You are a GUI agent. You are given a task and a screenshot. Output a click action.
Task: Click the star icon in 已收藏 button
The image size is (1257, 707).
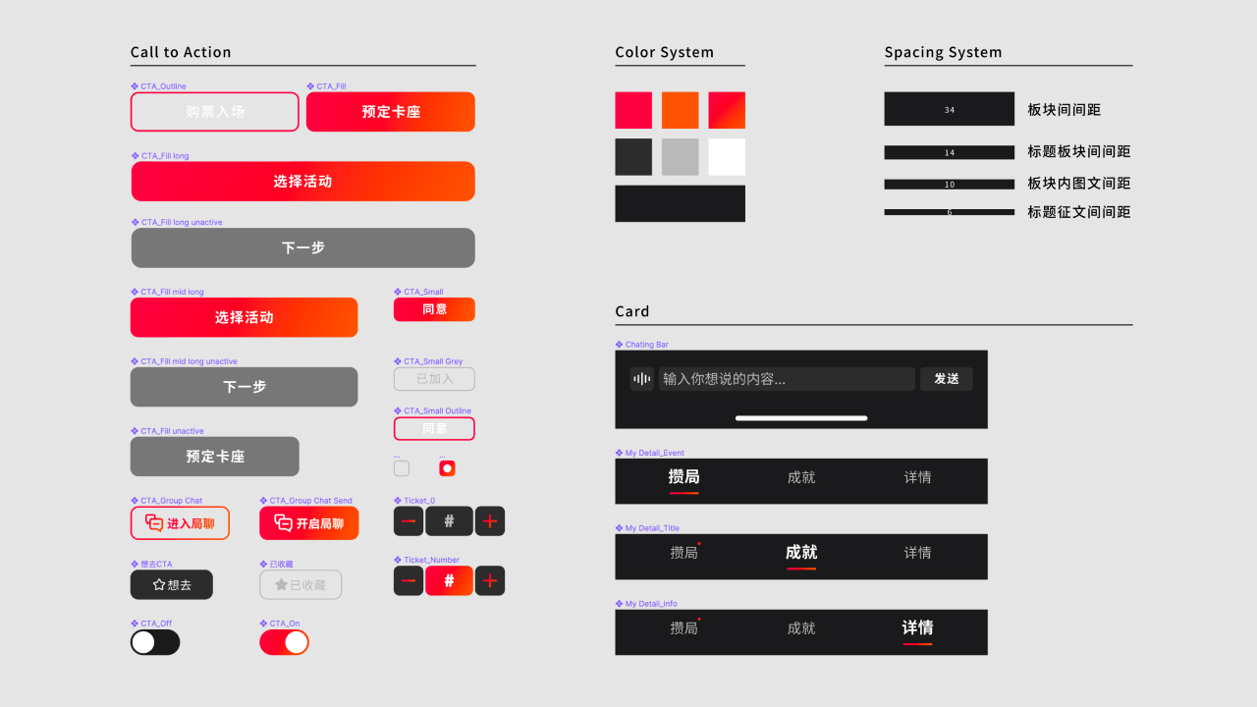(281, 584)
